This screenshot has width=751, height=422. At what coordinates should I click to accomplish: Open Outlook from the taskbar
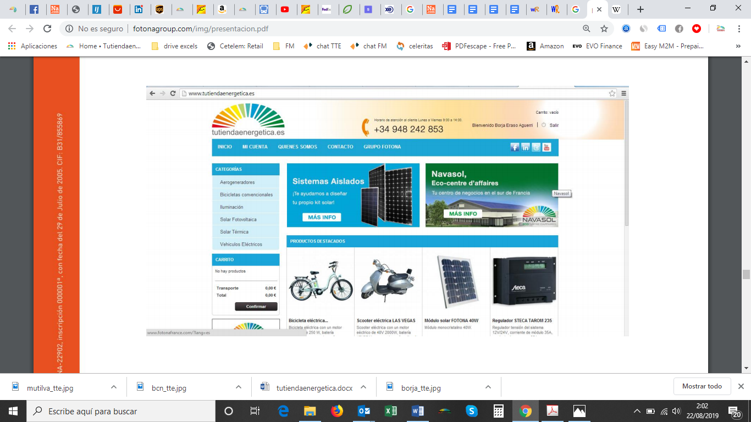[x=364, y=411]
